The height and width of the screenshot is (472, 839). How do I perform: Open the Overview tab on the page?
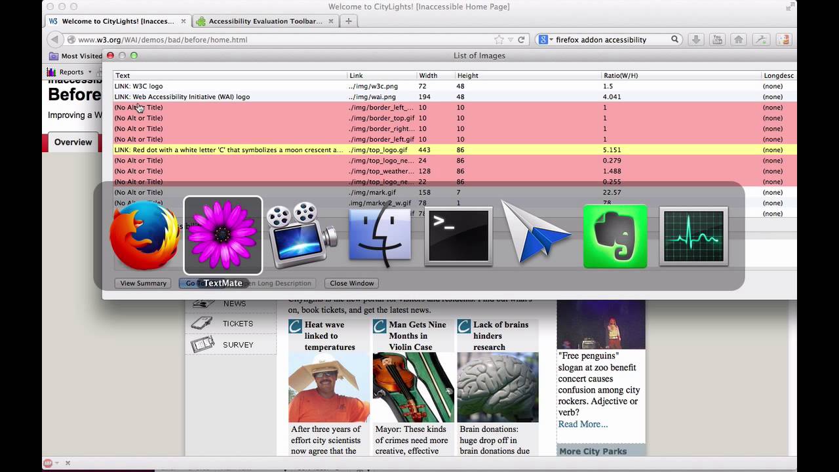pyautogui.click(x=73, y=142)
